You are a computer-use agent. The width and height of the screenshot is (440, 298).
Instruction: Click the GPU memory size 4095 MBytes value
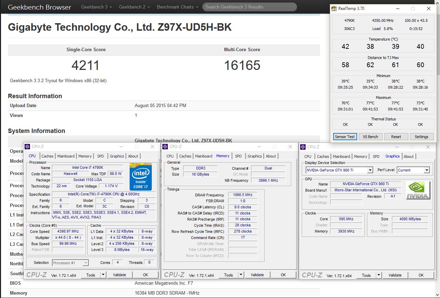[410, 219]
